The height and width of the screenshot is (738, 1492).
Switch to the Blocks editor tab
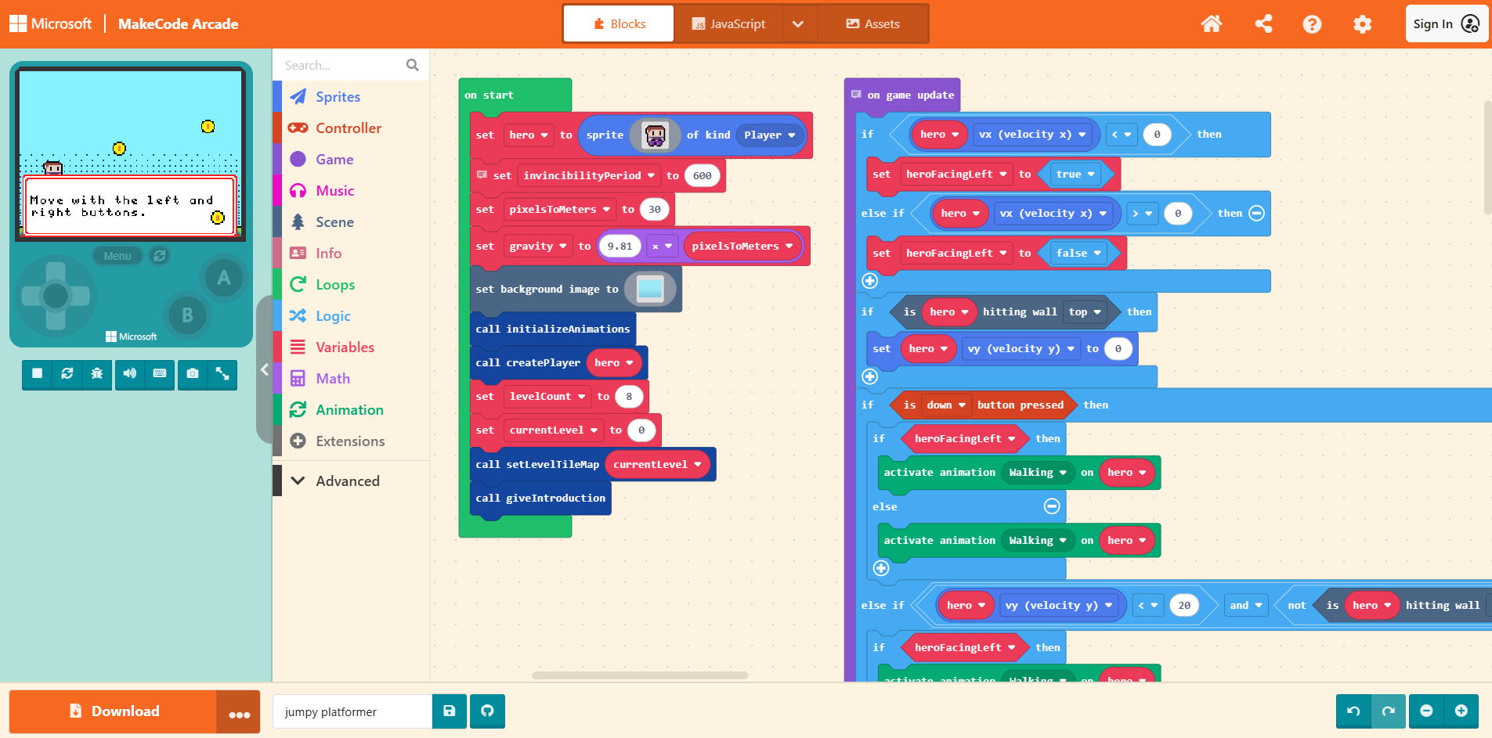click(x=620, y=23)
